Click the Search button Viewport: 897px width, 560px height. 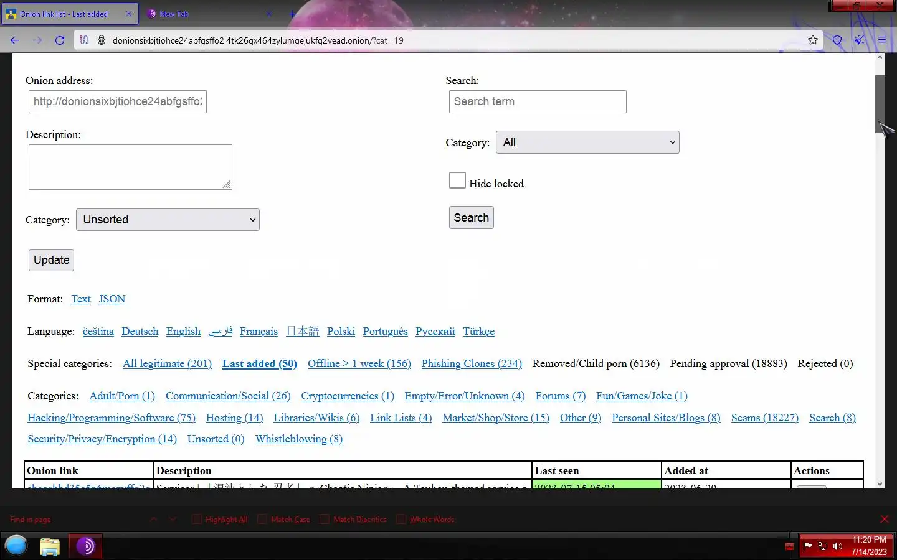click(x=472, y=218)
